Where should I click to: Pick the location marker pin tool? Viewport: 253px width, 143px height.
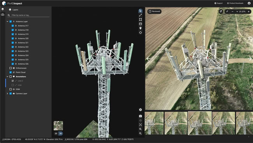coord(141,28)
